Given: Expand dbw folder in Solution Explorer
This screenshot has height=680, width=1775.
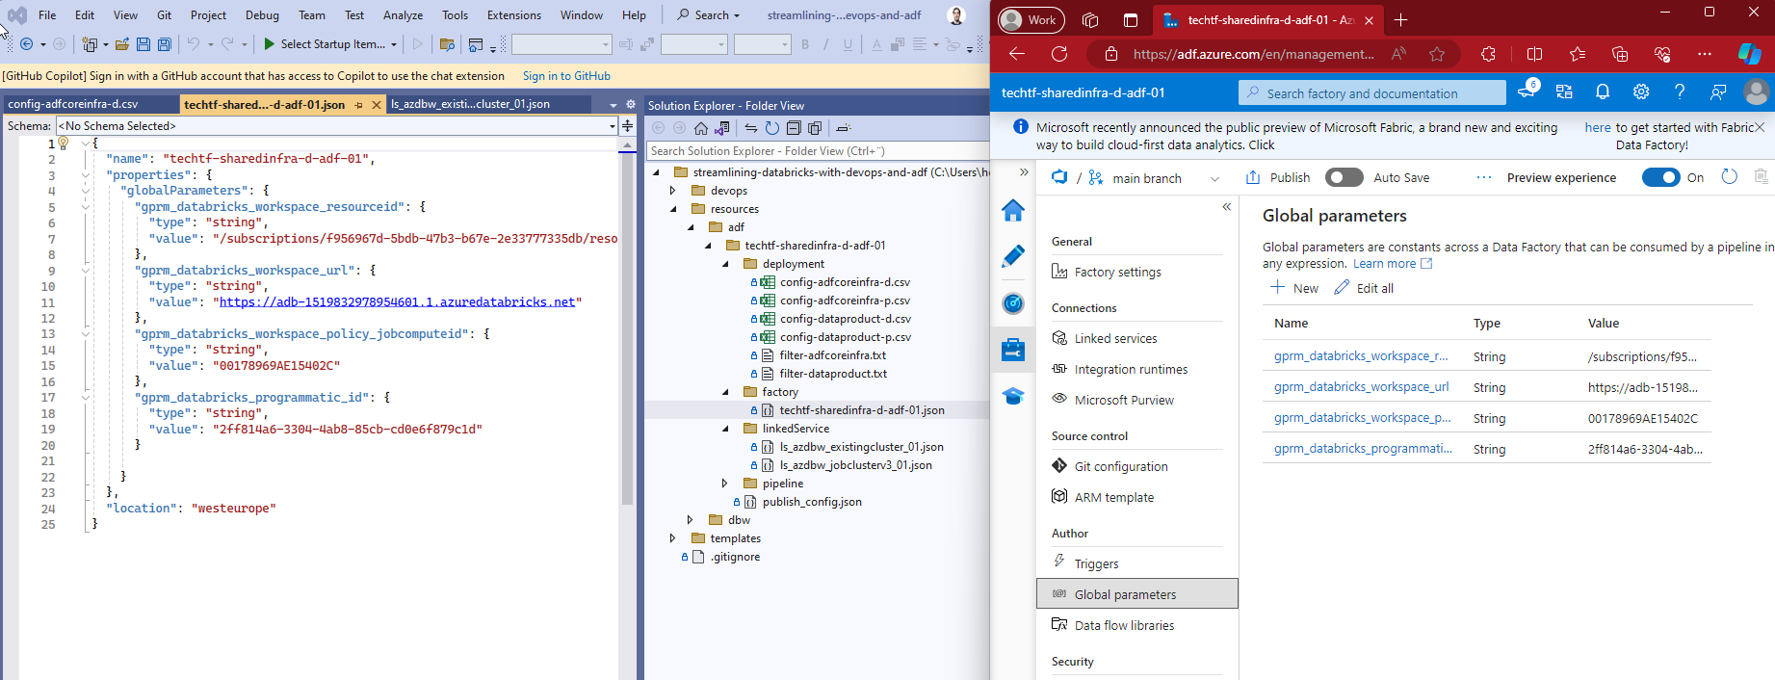Looking at the screenshot, I should (x=691, y=520).
